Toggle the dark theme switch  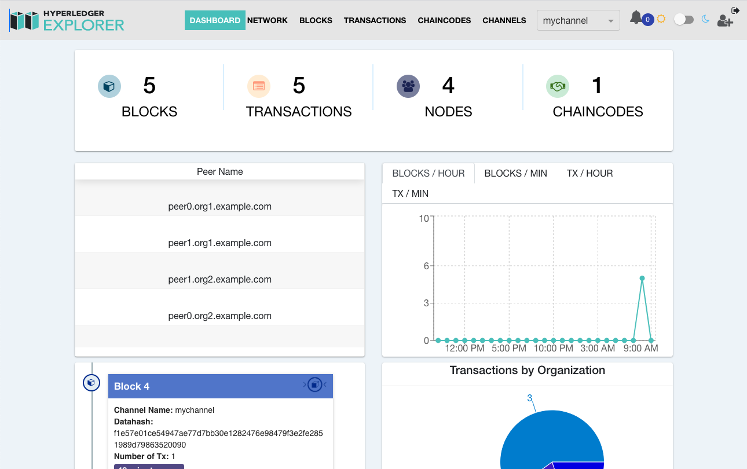click(x=683, y=20)
